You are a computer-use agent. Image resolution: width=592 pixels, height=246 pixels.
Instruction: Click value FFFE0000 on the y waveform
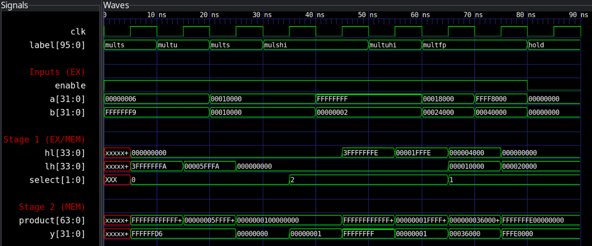541,234
